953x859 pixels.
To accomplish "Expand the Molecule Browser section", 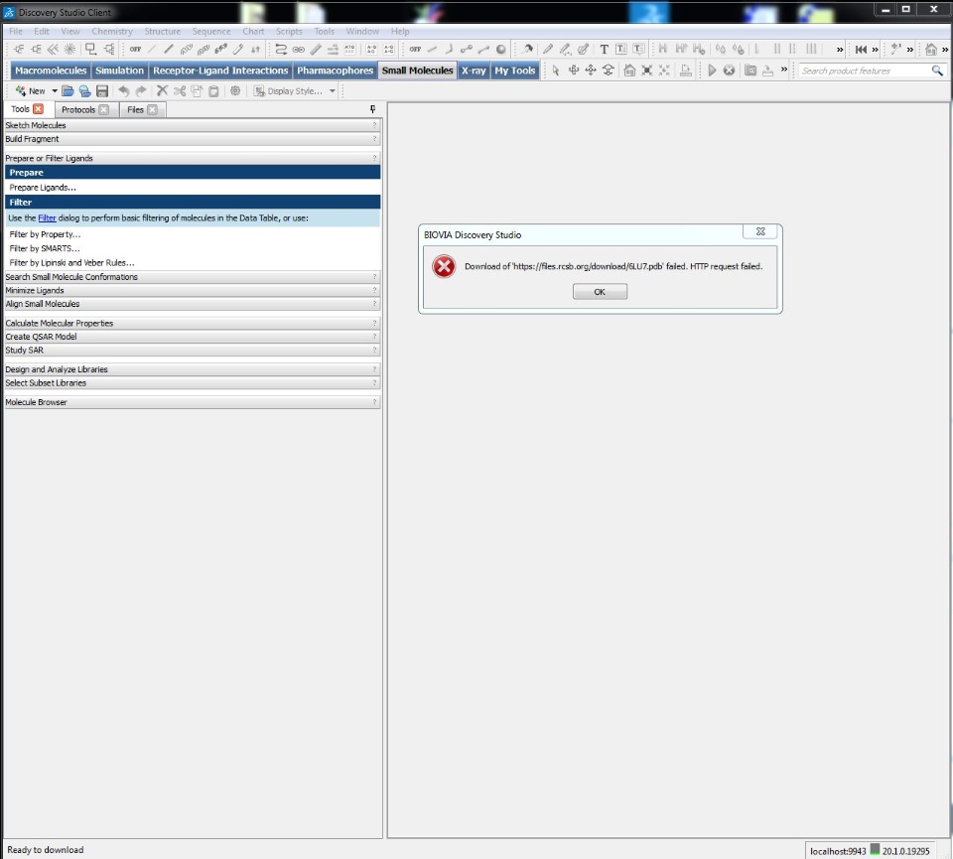I will [x=193, y=402].
